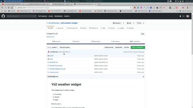Click the browser address bar

pyautogui.click(x=73, y=8)
